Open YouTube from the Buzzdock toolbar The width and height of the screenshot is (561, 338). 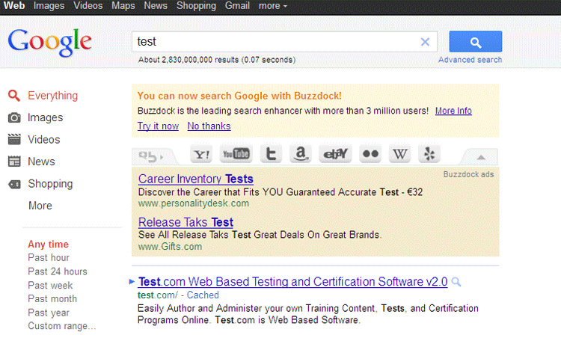click(x=236, y=155)
